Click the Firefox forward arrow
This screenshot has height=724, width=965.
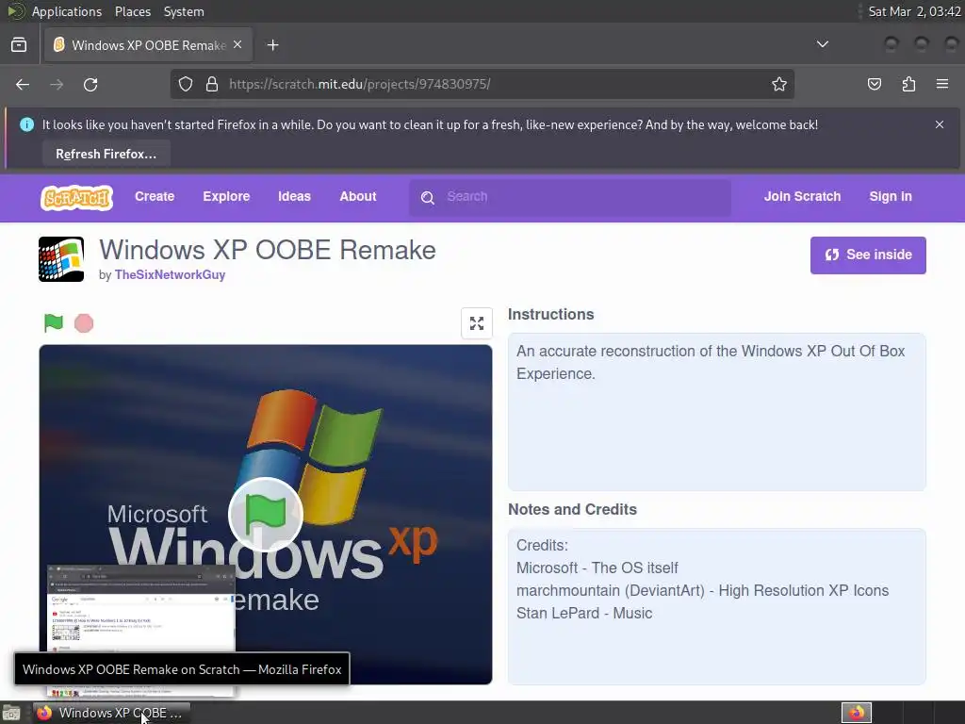point(57,84)
